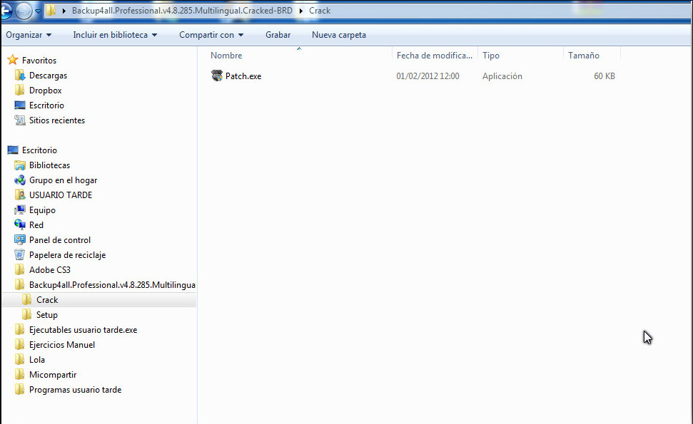Viewport: 693px width, 424px height.
Task: Select Dropbox in the navigation pane
Action: [46, 91]
